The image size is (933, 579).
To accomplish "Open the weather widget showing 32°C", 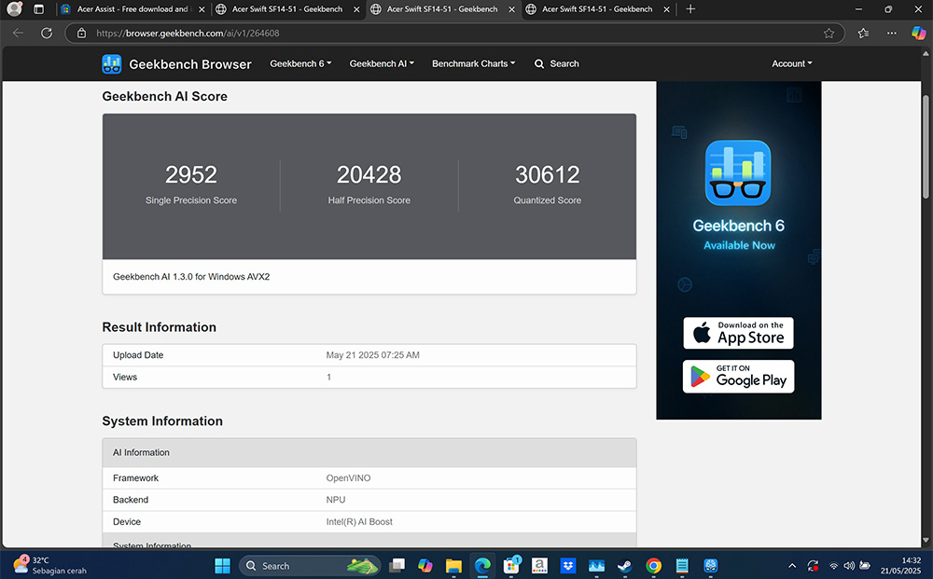I will coord(50,565).
